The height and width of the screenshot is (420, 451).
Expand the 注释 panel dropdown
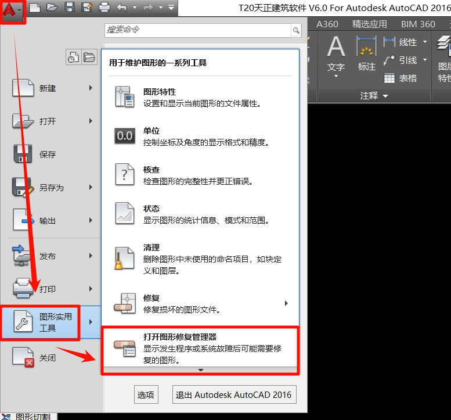pyautogui.click(x=374, y=96)
